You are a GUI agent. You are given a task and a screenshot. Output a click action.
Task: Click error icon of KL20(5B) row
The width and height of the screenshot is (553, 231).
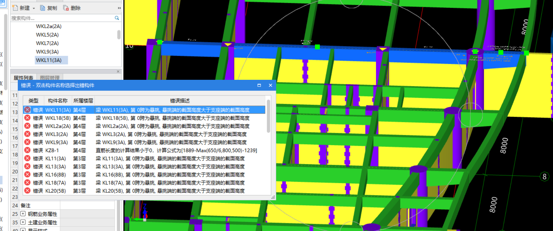coord(27,191)
